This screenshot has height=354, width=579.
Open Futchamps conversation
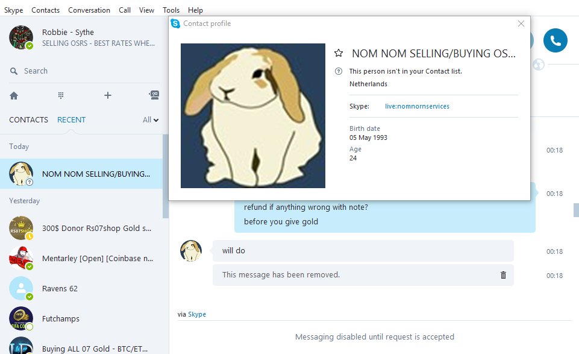pos(81,318)
